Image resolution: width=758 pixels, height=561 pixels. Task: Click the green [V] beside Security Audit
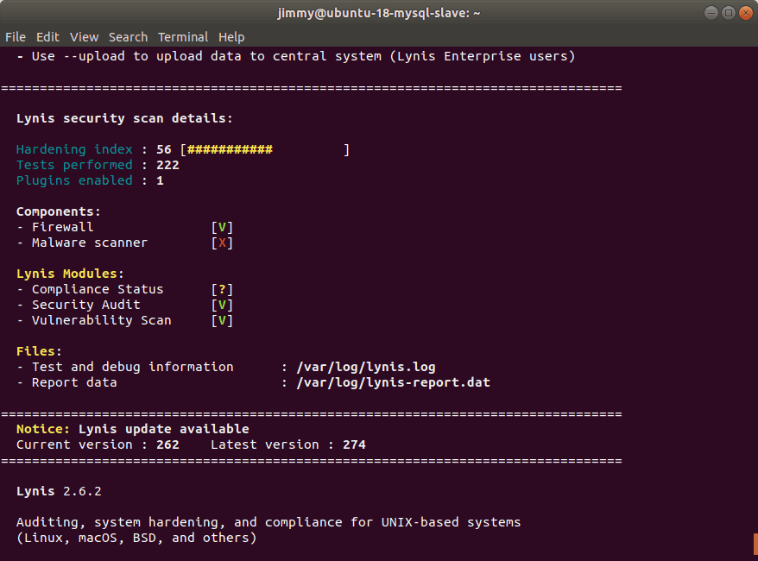coord(222,305)
